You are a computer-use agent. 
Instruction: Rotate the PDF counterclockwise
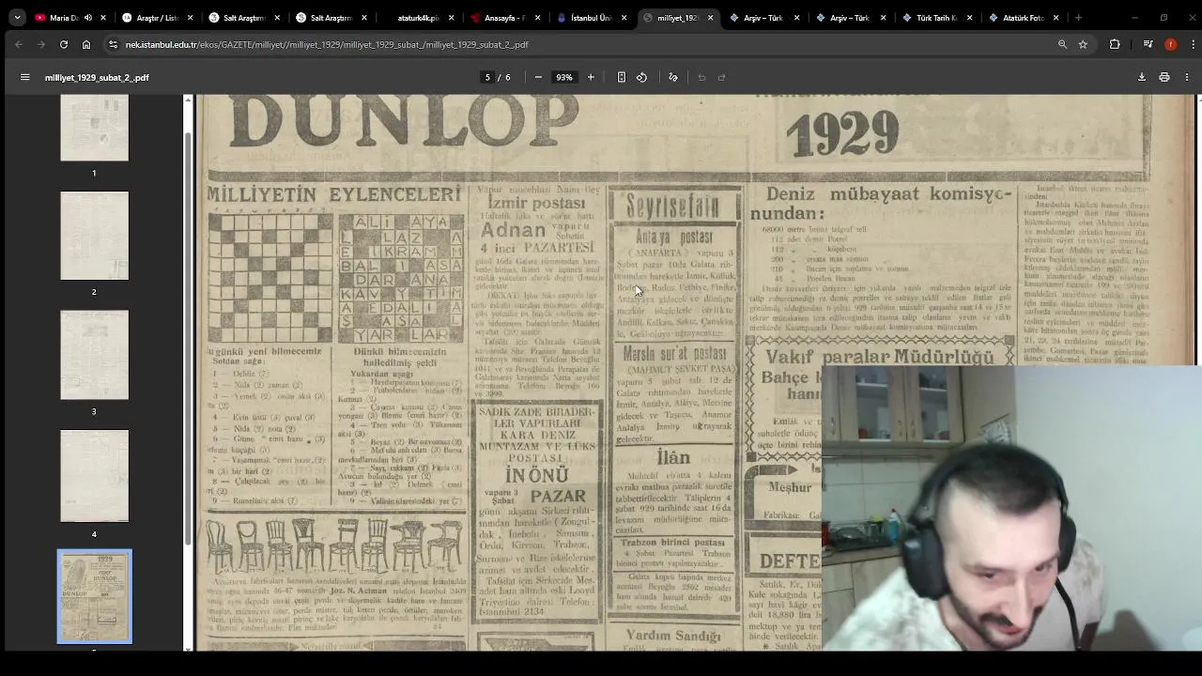pyautogui.click(x=641, y=77)
